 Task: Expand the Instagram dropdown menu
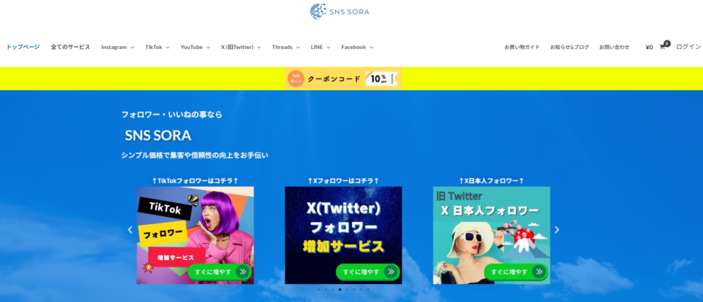coord(118,47)
